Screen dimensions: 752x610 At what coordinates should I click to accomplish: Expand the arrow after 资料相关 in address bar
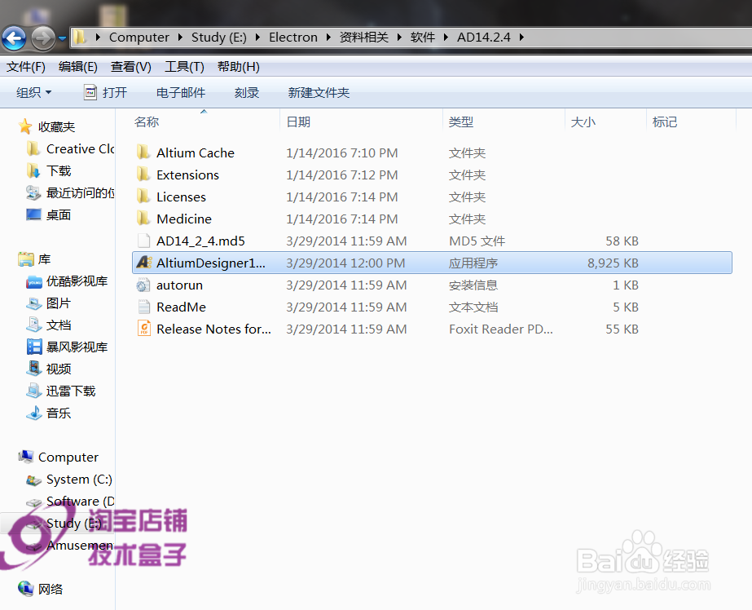coord(399,37)
